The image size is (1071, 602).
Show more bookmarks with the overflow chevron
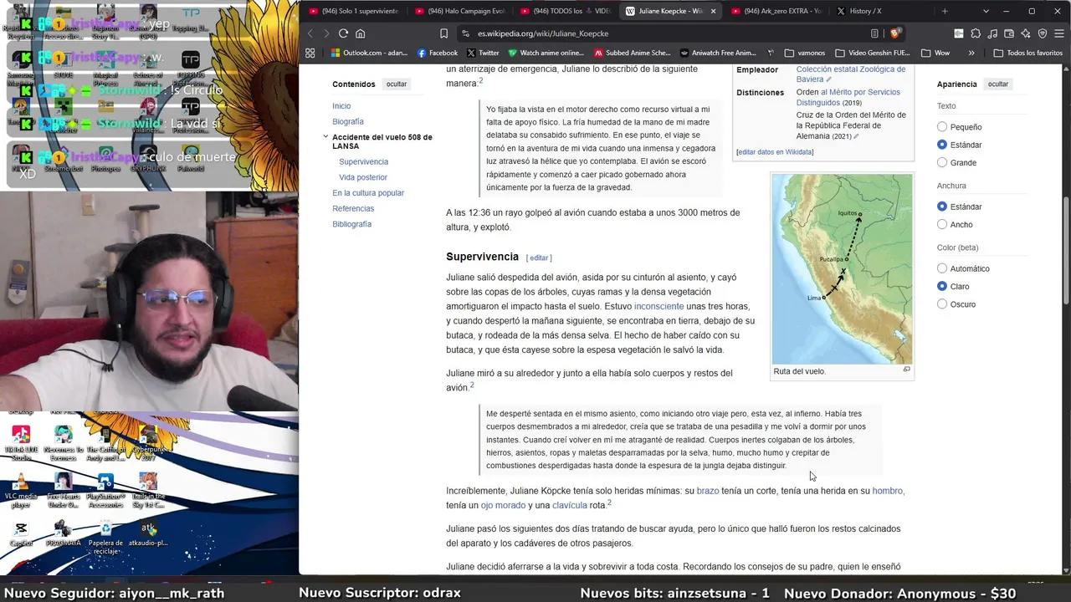(x=971, y=53)
